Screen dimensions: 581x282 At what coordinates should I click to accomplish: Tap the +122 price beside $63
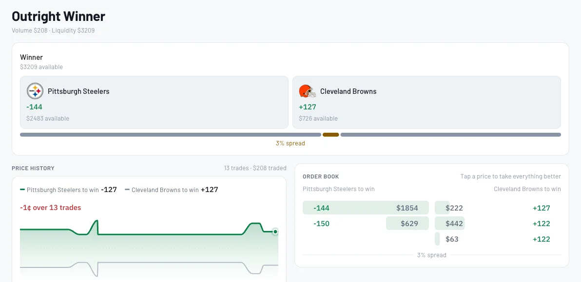542,239
